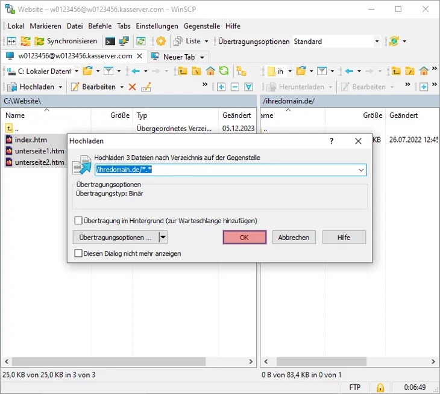
Task: Click the Übertragungsoptionen ... button
Action: click(115, 238)
